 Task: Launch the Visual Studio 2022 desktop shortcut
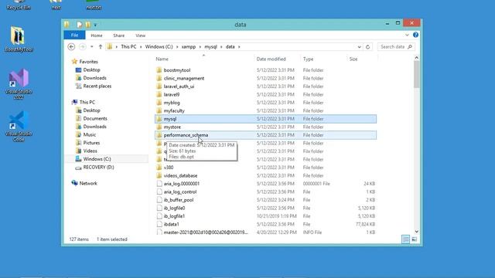click(19, 84)
